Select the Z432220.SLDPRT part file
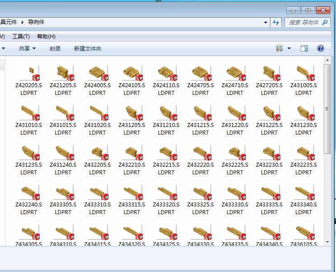This screenshot has height=272, width=336. 201,160
